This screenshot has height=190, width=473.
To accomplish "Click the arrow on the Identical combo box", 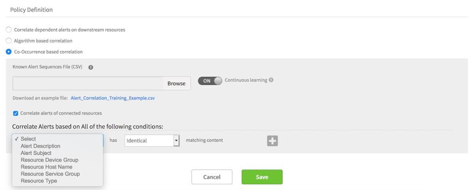I will coord(177,140).
